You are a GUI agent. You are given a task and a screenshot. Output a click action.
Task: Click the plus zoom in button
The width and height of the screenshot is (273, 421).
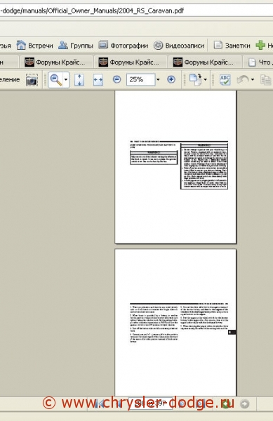point(171,79)
